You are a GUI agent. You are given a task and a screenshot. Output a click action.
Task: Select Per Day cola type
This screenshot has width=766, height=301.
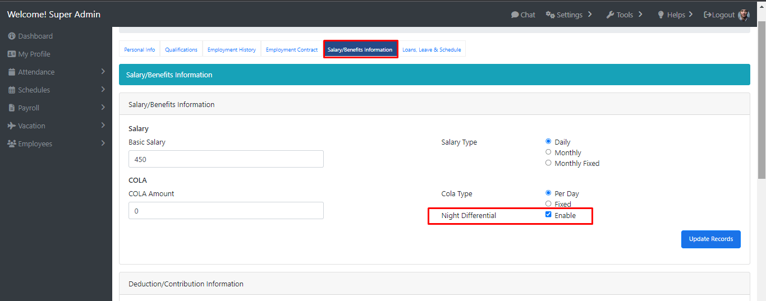click(x=548, y=193)
